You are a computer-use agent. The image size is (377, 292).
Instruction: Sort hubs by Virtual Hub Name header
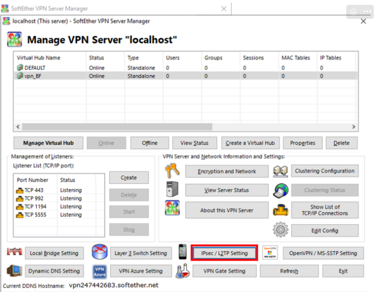pyautogui.click(x=39, y=58)
